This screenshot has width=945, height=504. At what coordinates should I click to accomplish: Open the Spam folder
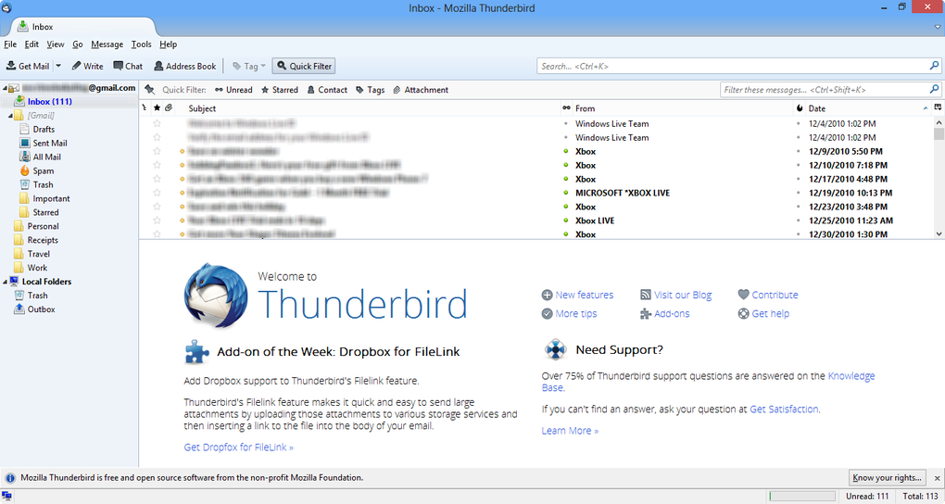(x=43, y=170)
